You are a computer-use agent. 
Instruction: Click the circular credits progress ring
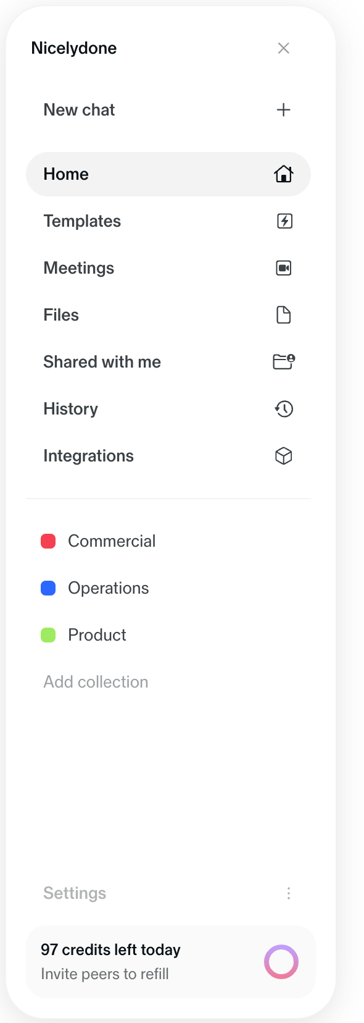click(281, 962)
